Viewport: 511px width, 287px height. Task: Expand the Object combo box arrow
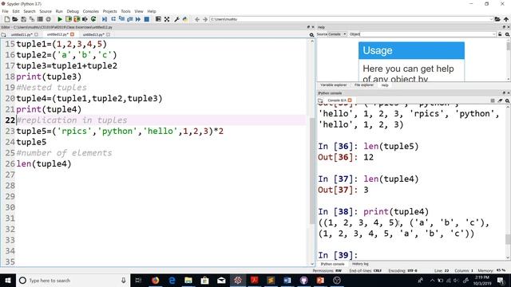[493, 34]
